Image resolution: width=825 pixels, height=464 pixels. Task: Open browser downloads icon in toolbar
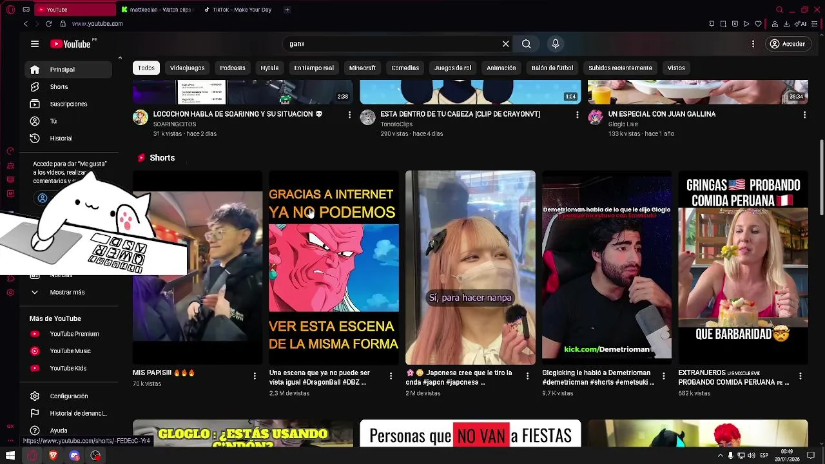786,24
